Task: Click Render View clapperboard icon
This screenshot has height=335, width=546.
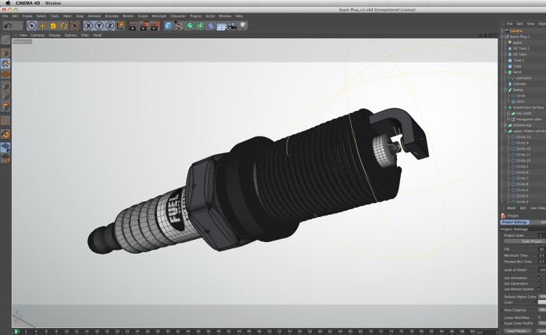Action: [133, 26]
